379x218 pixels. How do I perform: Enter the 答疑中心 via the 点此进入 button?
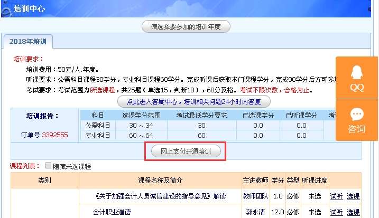pyautogui.click(x=193, y=100)
